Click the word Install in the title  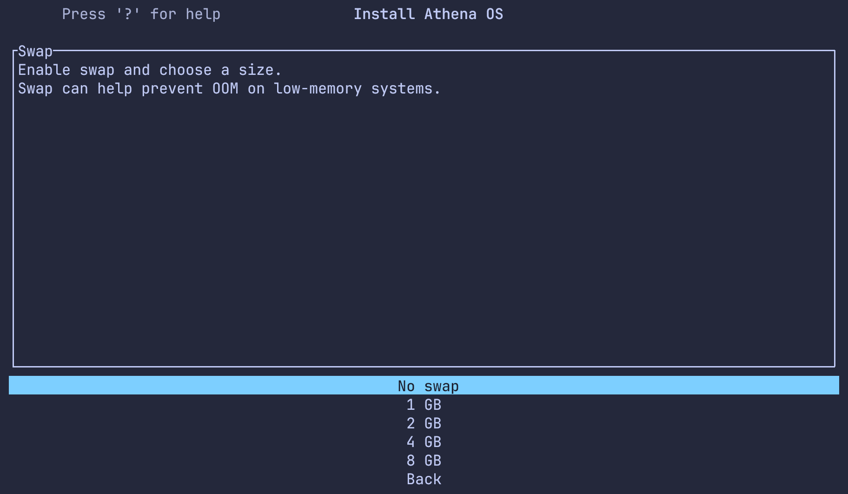384,14
